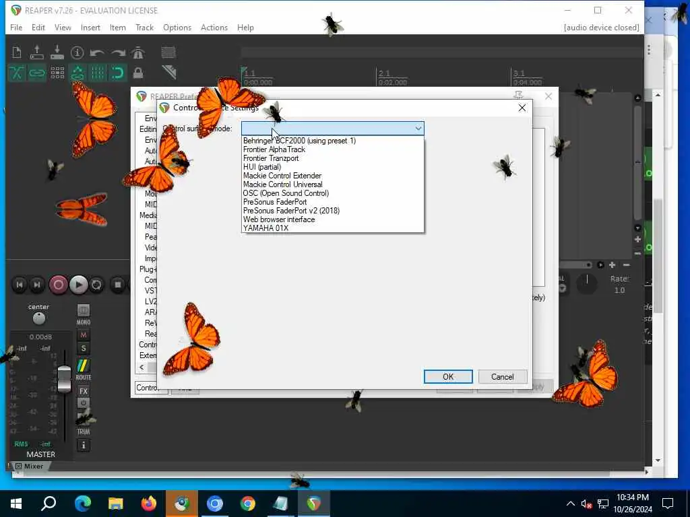Collapse the Control surface mode dropdown arrow
Viewport: 690px width, 517px height.
tap(418, 129)
